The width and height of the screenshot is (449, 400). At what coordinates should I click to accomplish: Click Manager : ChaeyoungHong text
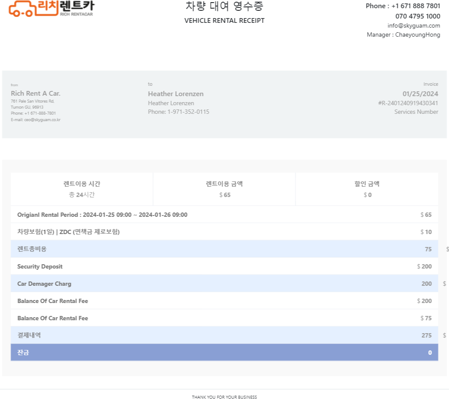403,34
